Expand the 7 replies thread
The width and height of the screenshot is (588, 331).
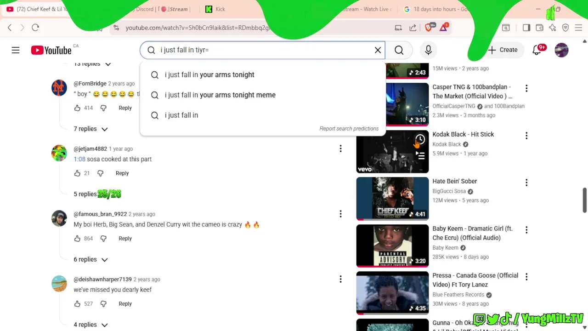click(x=91, y=129)
